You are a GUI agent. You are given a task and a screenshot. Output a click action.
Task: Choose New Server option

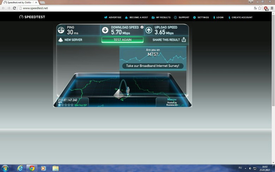(70, 40)
